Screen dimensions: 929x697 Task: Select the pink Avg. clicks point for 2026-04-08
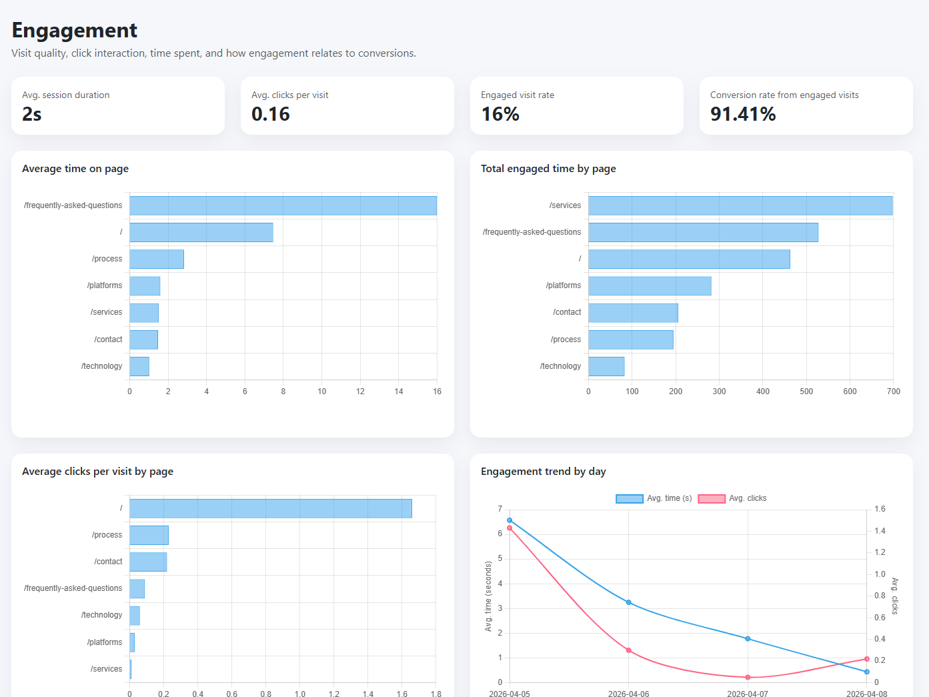(867, 659)
